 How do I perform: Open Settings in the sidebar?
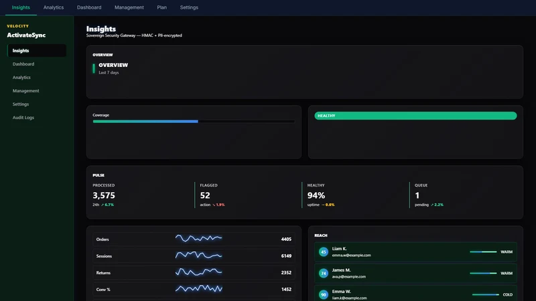tap(37, 104)
